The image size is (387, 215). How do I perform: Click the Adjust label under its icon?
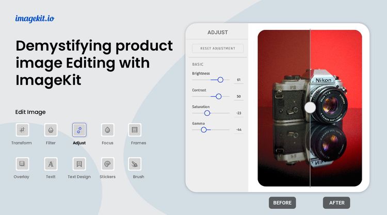tap(79, 143)
